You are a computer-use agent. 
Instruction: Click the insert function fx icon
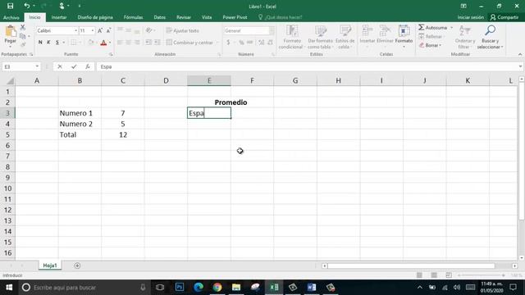pyautogui.click(x=88, y=66)
